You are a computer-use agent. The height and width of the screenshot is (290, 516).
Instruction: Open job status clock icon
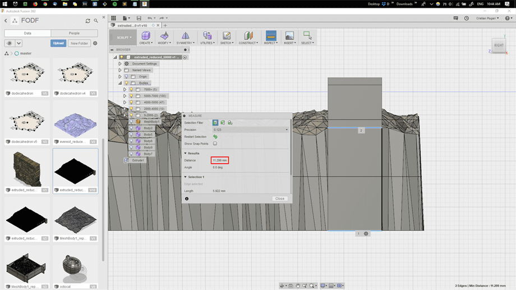(466, 18)
